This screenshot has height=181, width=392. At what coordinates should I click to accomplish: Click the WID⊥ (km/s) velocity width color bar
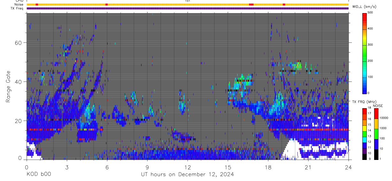pyautogui.click(x=365, y=53)
